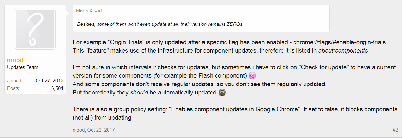Click the 'Mister X said:' quote header
The width and height of the screenshot is (403, 138).
click(x=89, y=11)
